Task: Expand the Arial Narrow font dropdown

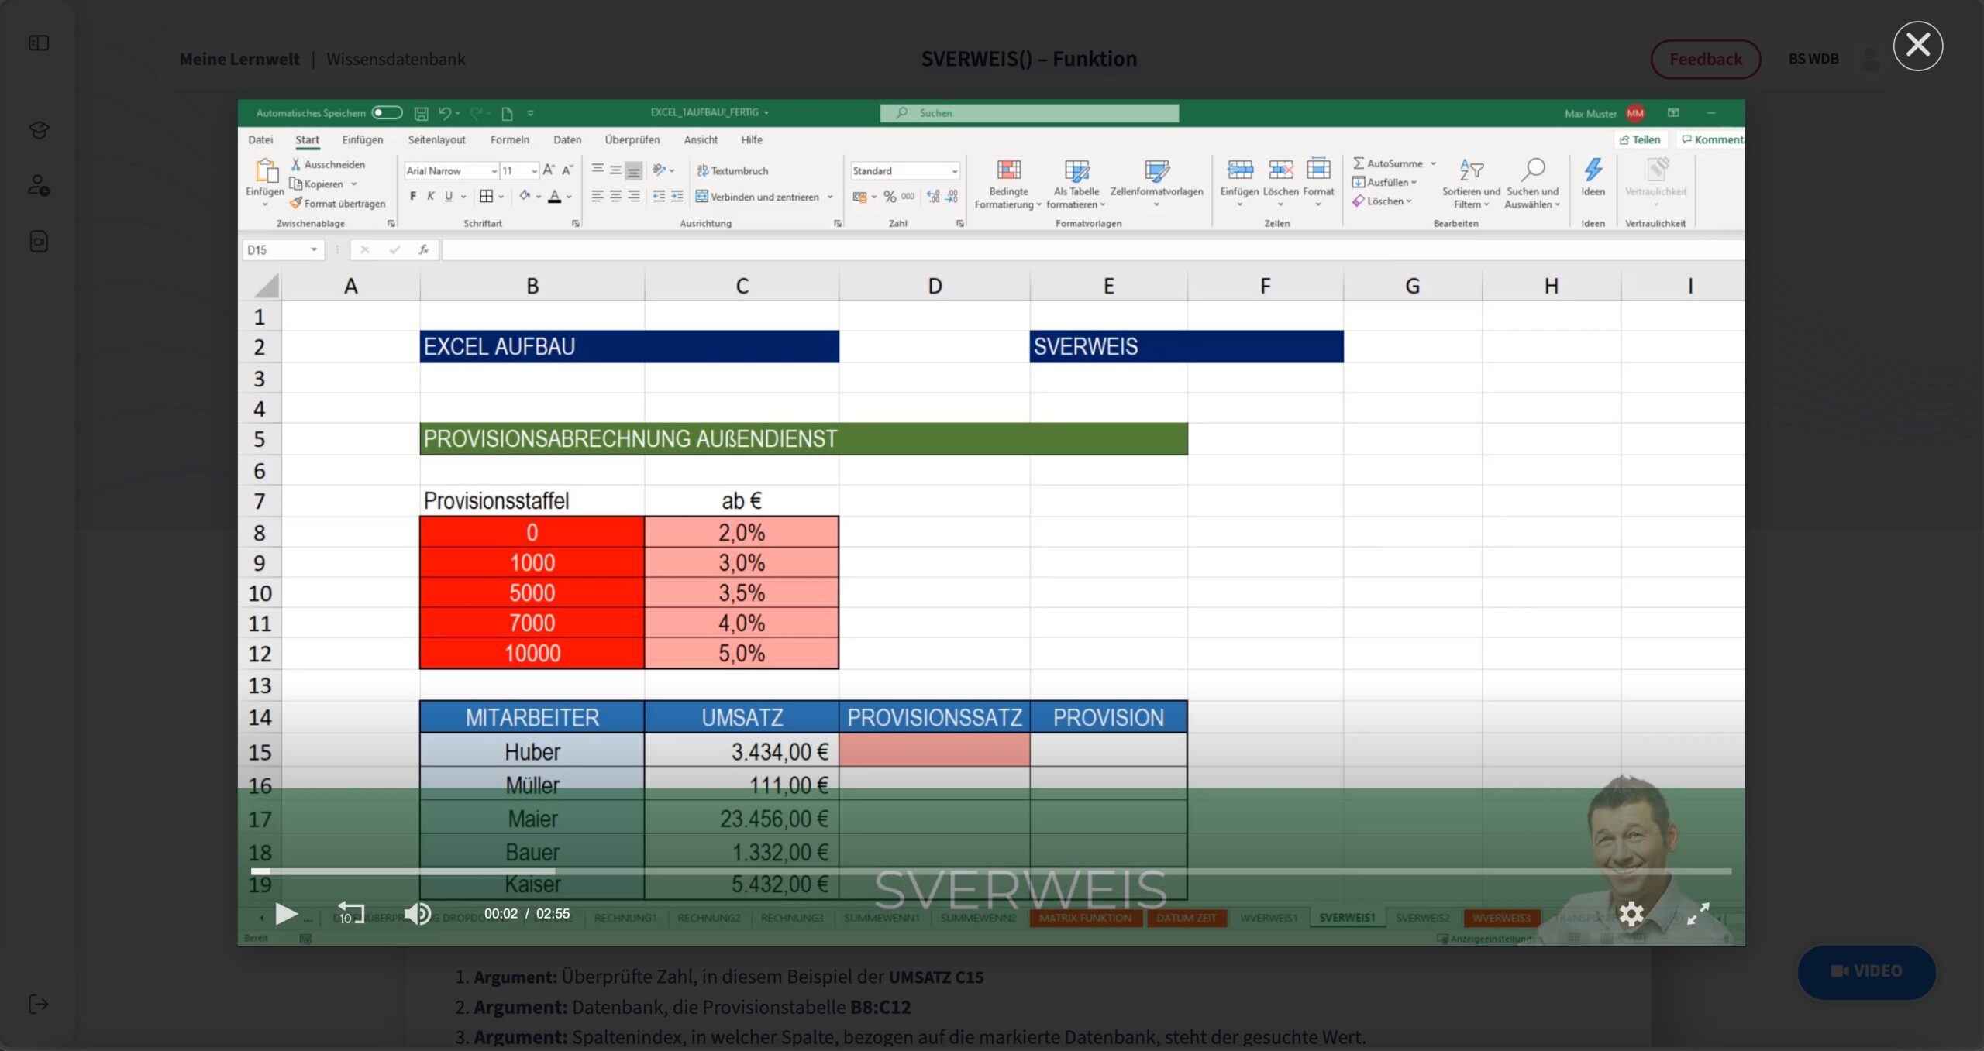Action: tap(494, 171)
